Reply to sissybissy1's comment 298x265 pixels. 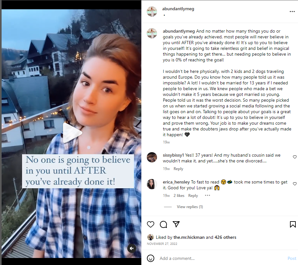[x=178, y=169]
